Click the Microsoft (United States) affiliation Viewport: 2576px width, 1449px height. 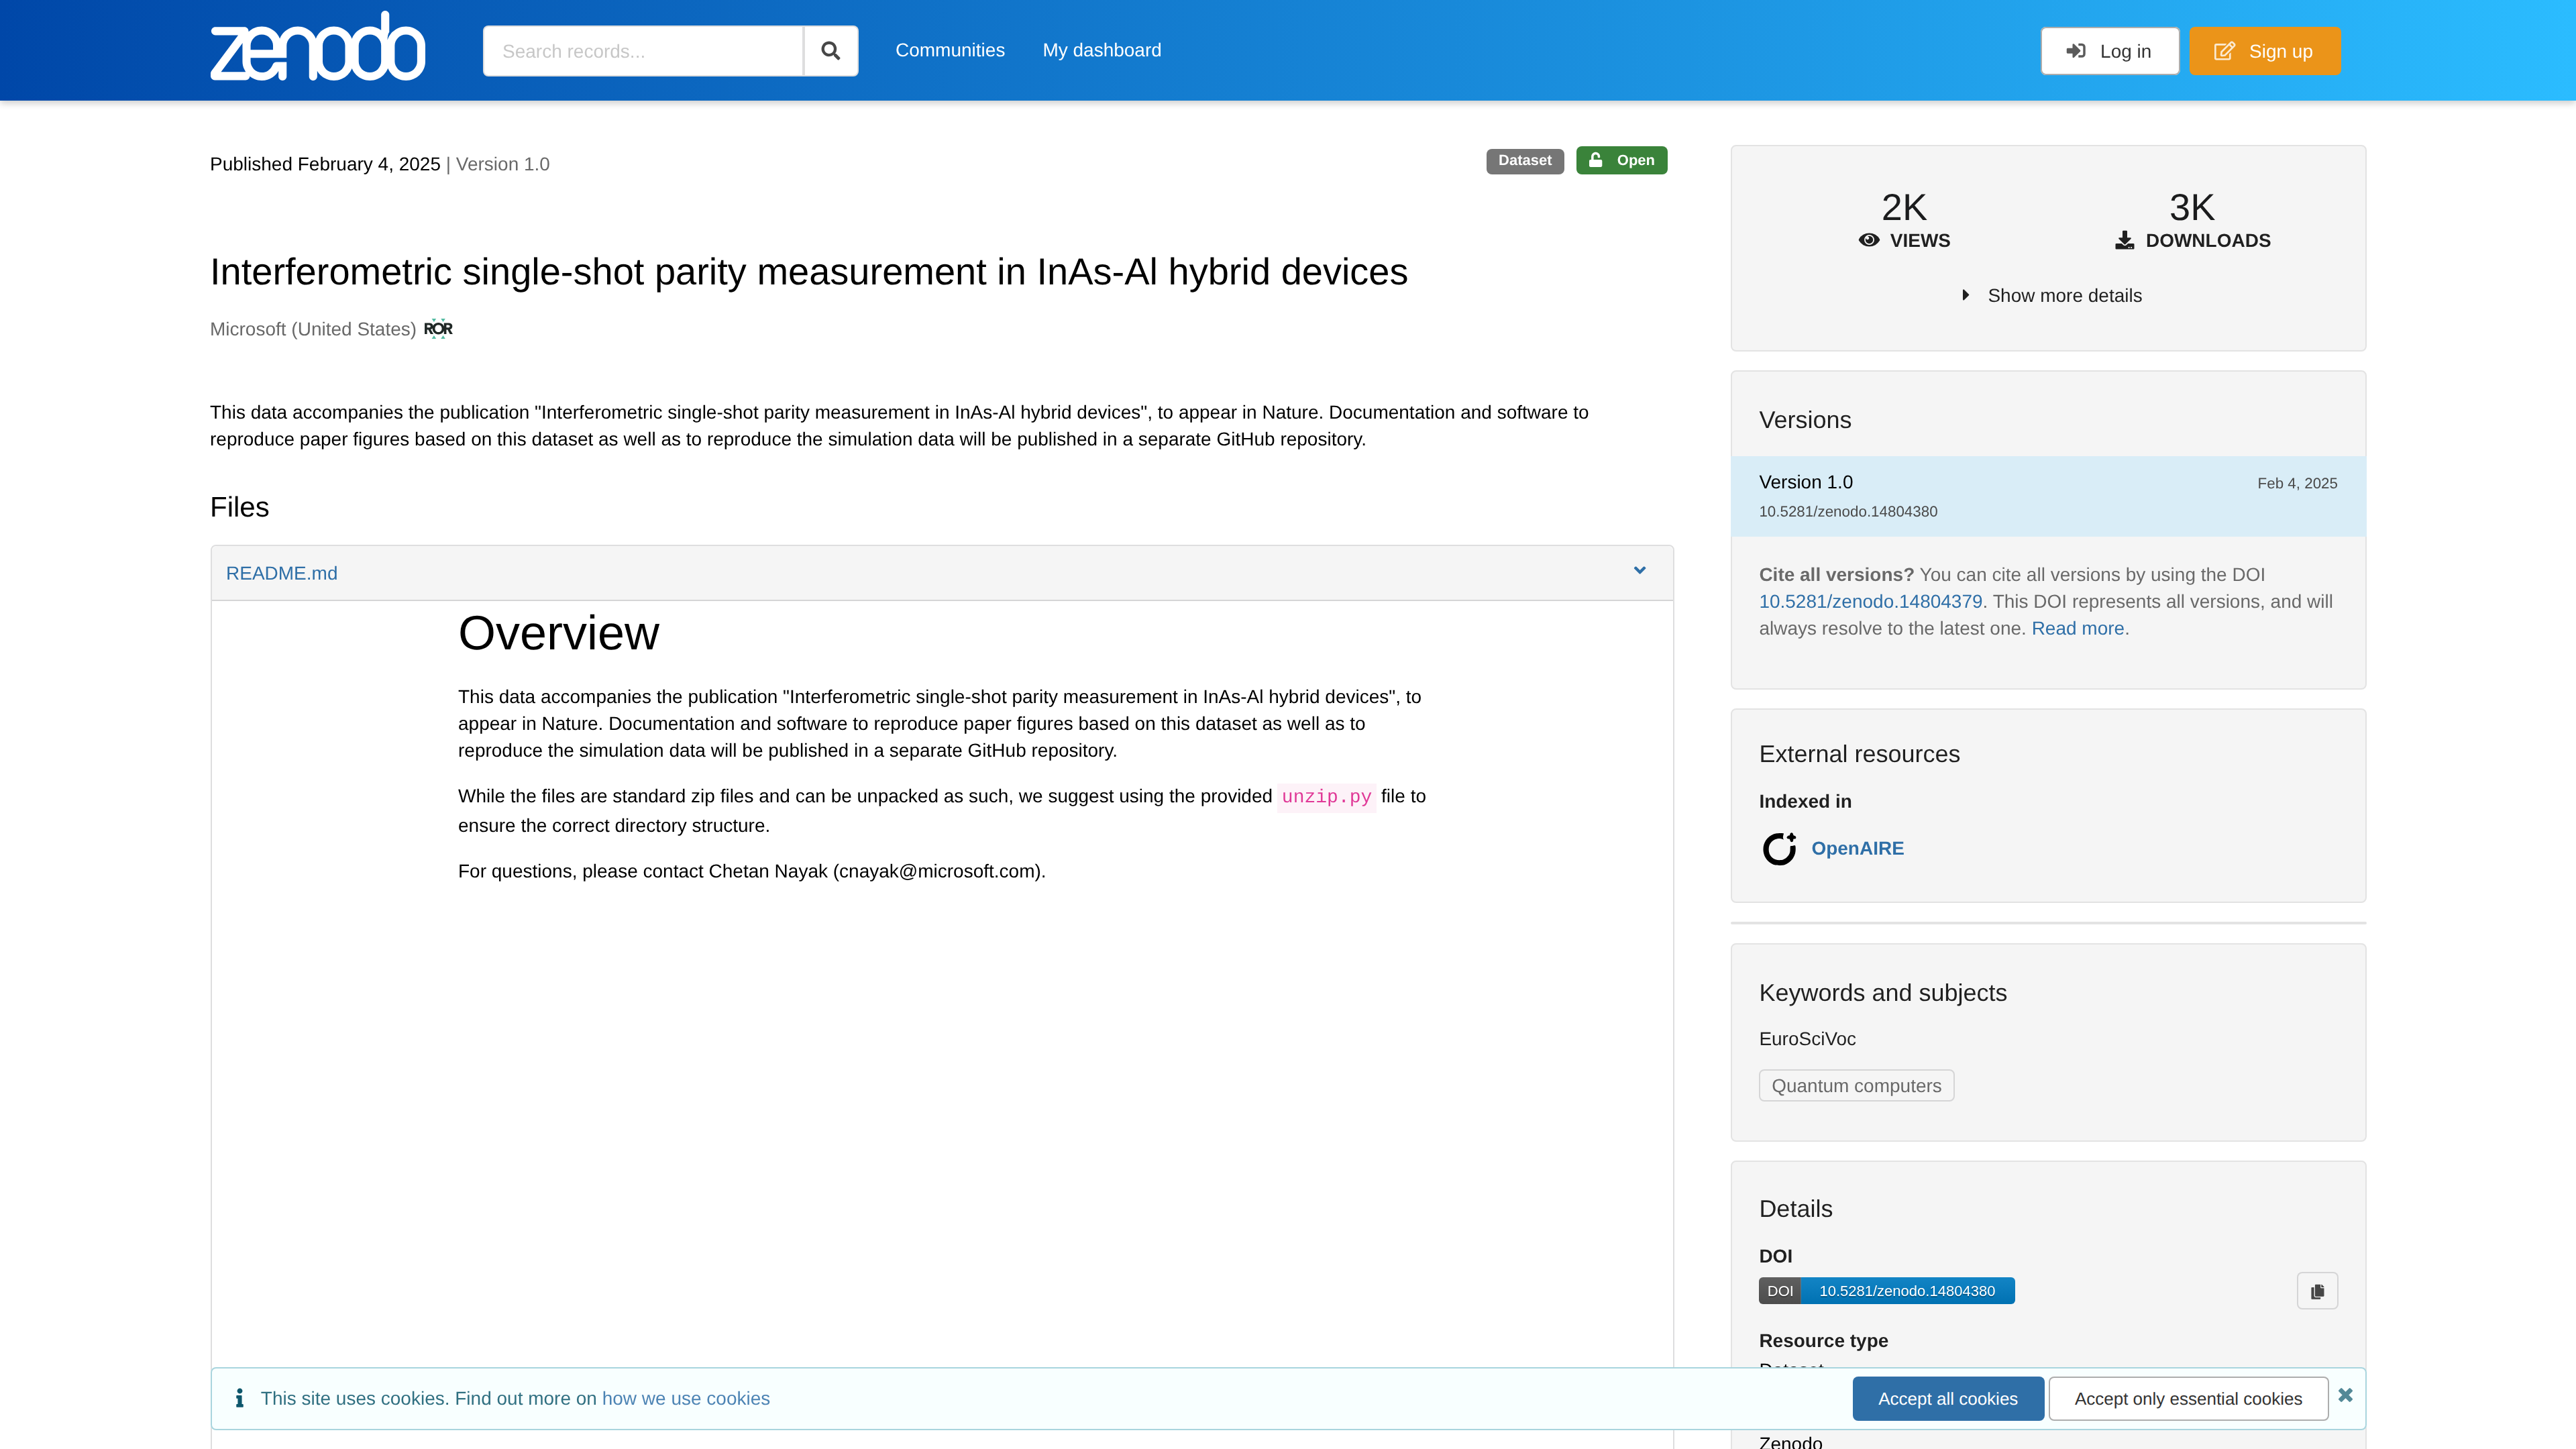point(313,329)
